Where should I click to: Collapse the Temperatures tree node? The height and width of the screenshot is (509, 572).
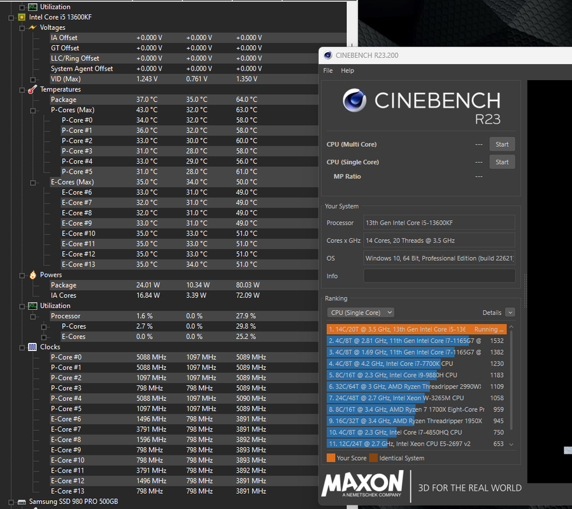22,90
